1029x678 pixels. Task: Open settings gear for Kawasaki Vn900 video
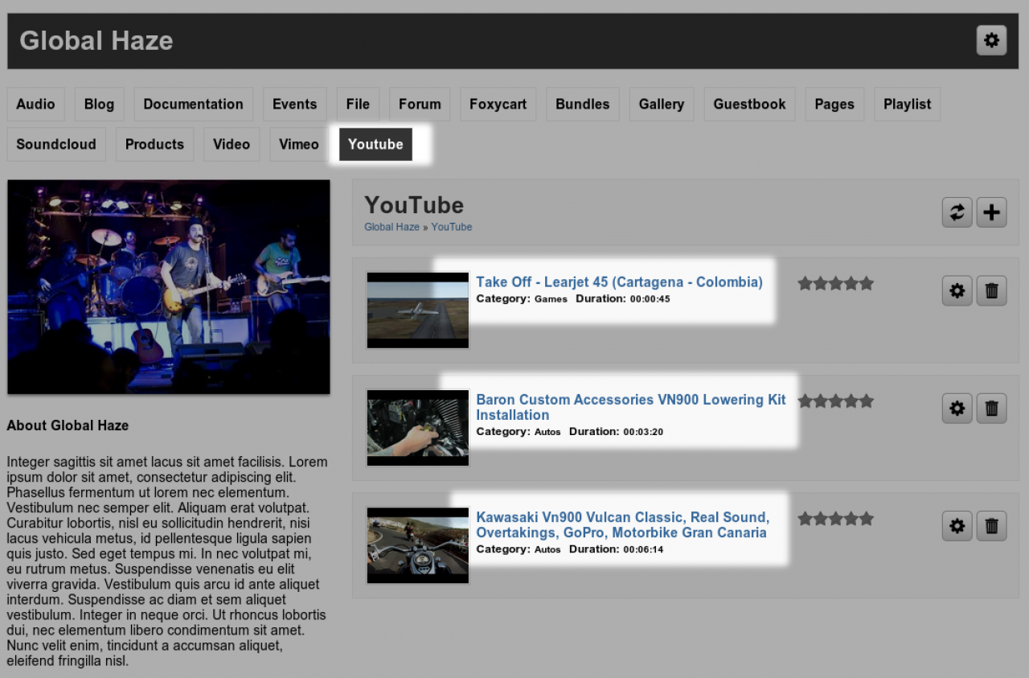957,526
